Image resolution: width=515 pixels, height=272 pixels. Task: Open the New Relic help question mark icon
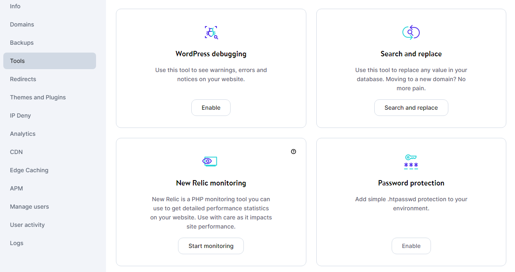[294, 152]
